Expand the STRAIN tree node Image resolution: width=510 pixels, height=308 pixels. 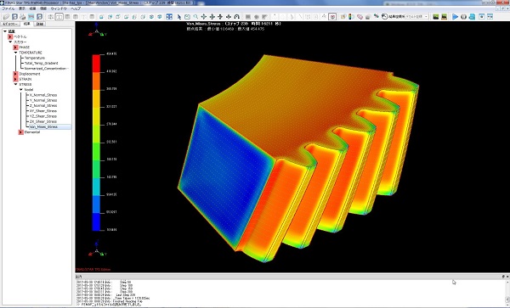[x=15, y=79]
